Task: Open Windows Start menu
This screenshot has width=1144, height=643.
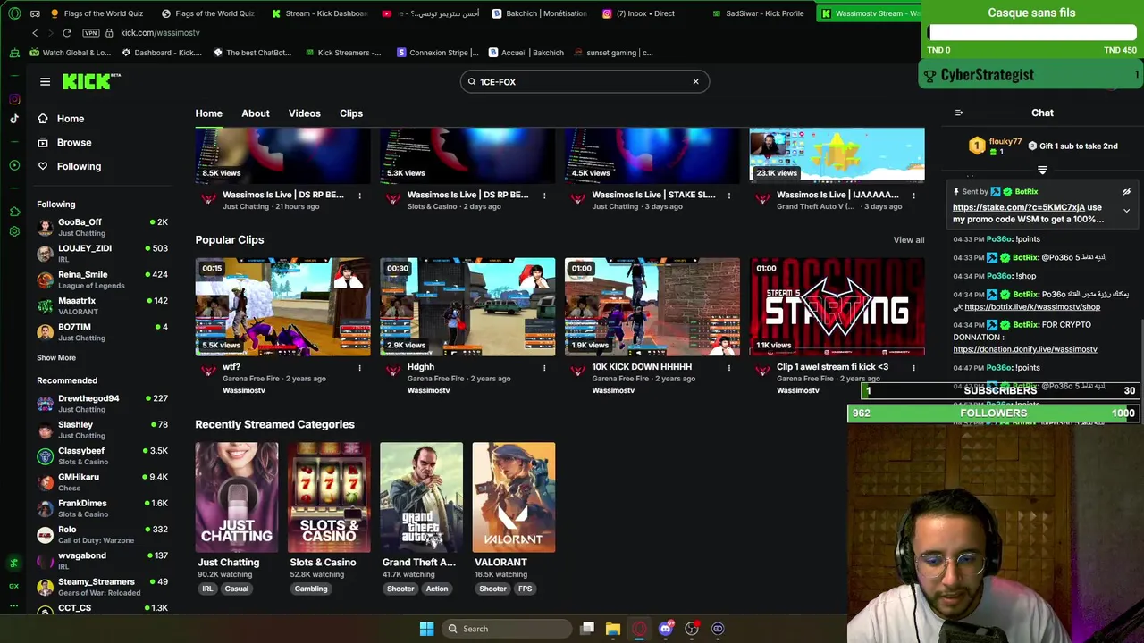Action: (x=426, y=629)
